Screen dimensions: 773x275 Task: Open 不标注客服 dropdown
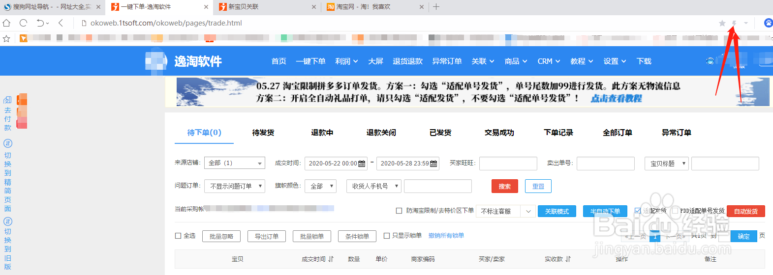(x=505, y=211)
